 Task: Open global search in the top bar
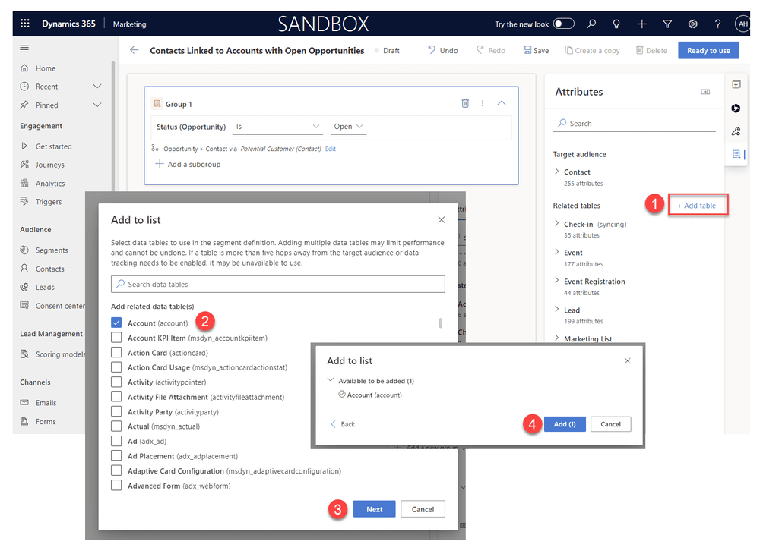click(591, 24)
